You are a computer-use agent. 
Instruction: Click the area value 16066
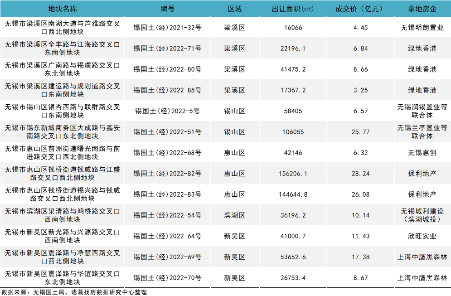tap(293, 28)
